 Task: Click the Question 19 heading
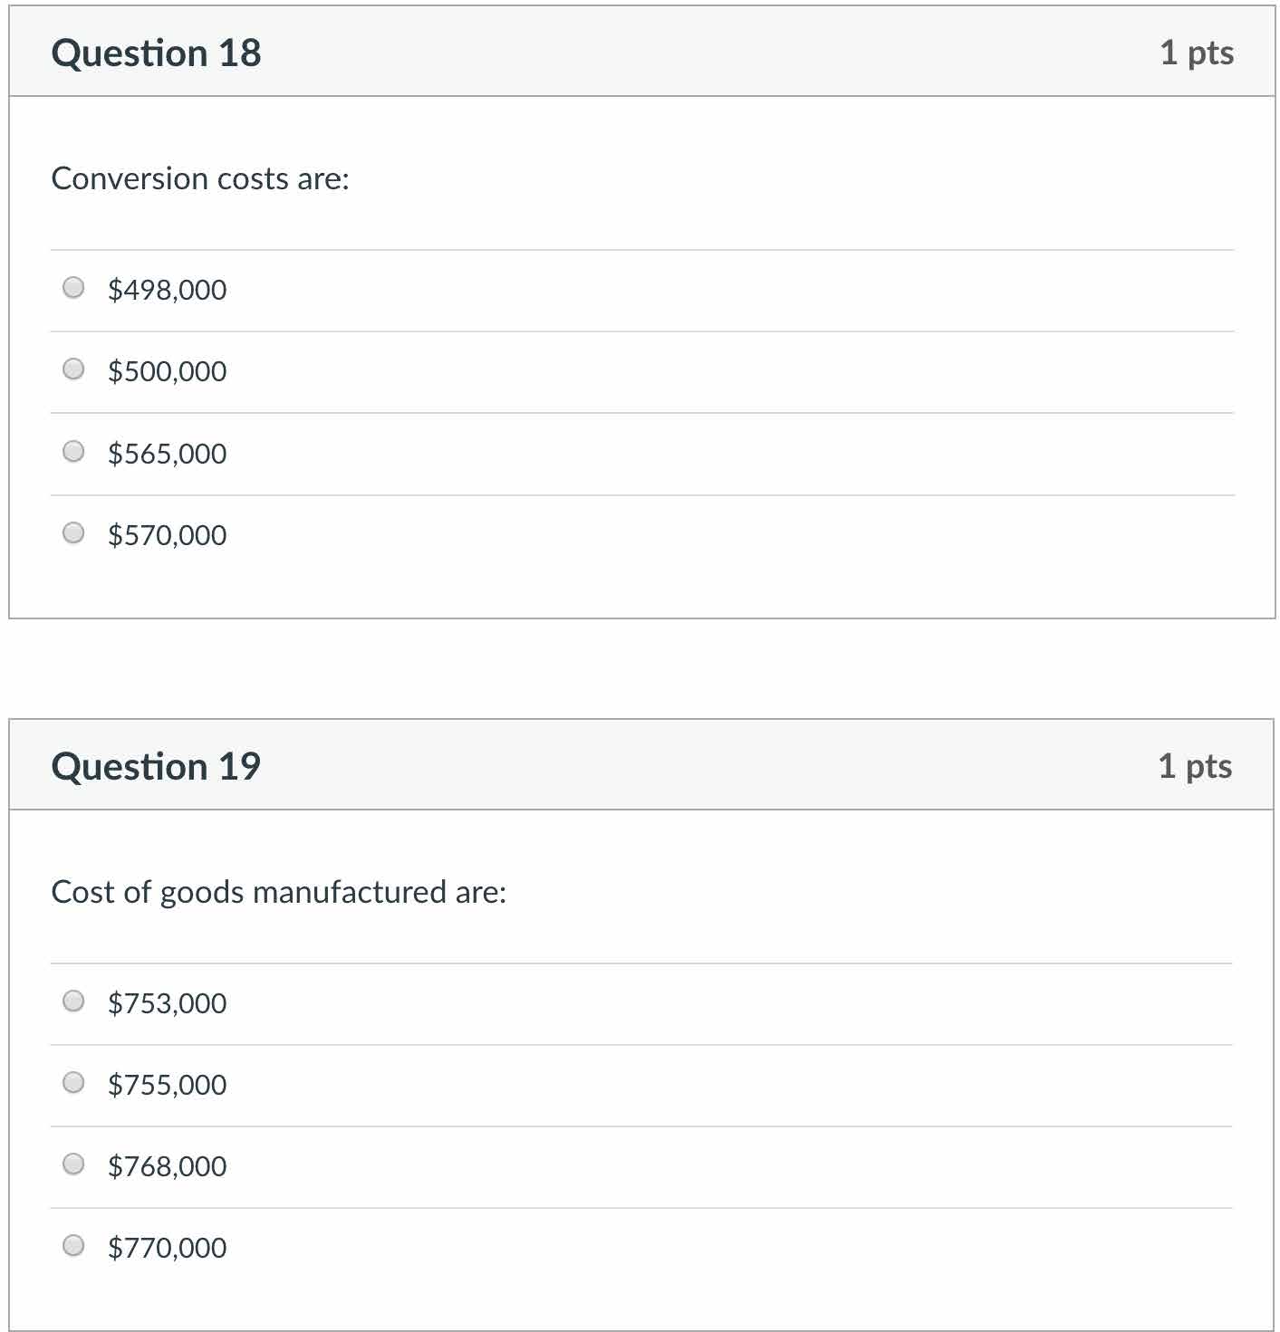(x=156, y=767)
